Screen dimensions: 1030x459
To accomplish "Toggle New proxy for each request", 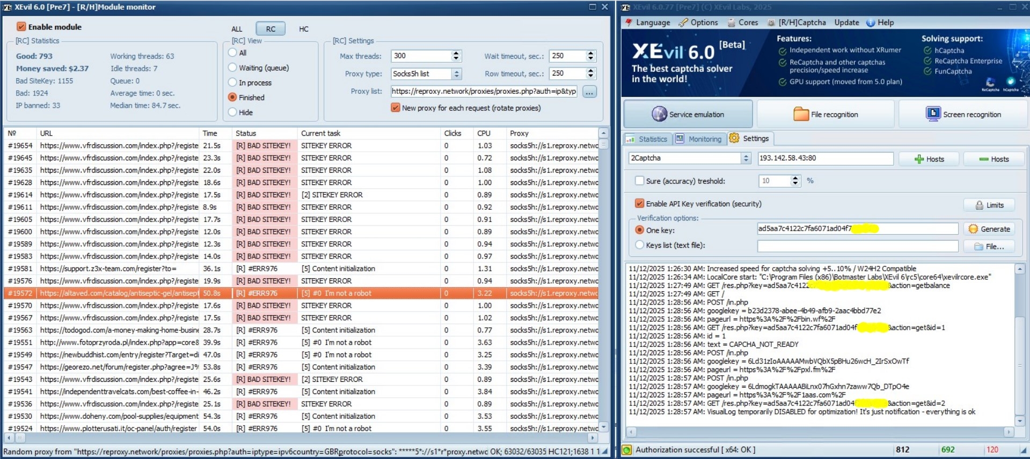I will click(x=396, y=108).
